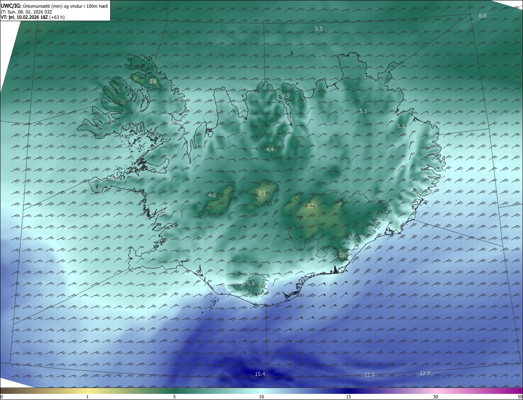
Task: Click the initialization time 'IT: Sun. 08. 02. 2026 03Z'
Action: (27, 11)
